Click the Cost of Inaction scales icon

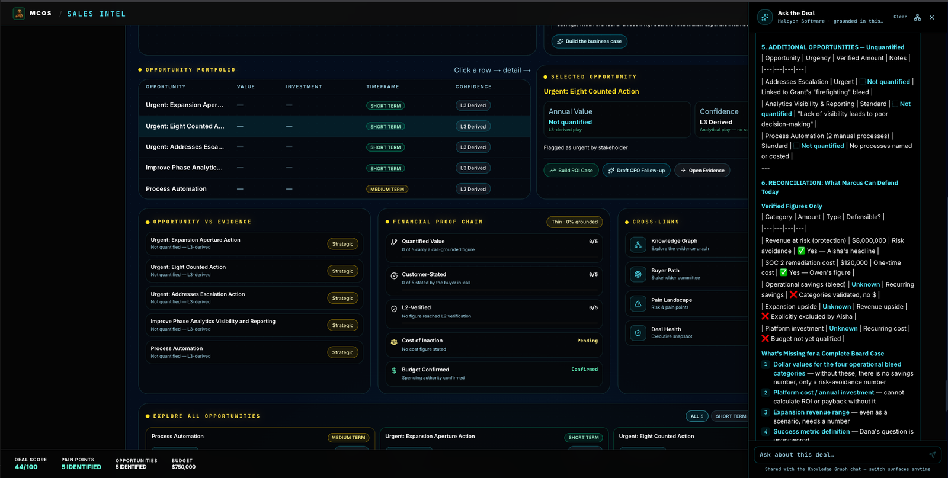point(394,342)
